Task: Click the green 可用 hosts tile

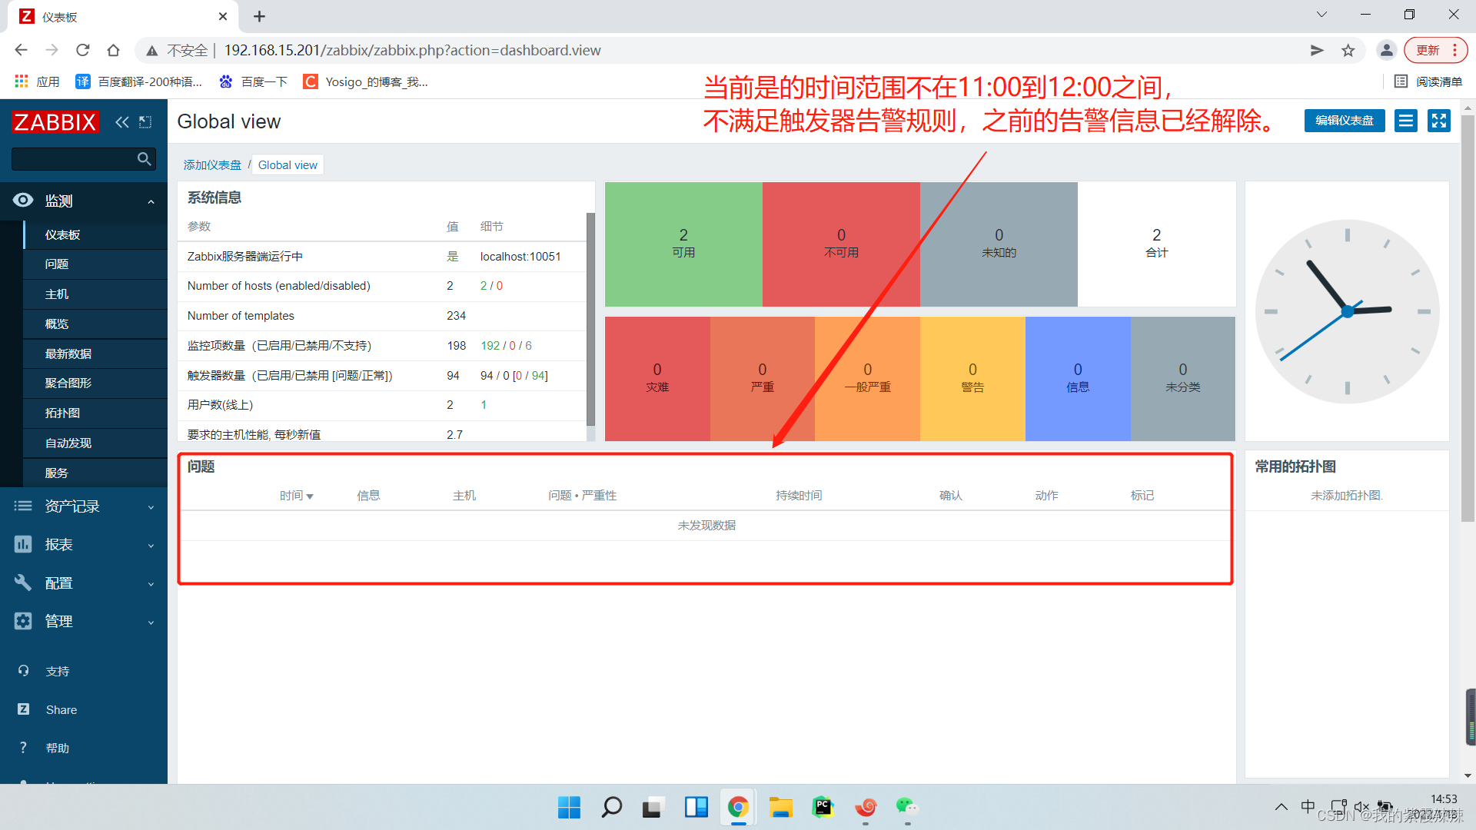Action: [683, 244]
